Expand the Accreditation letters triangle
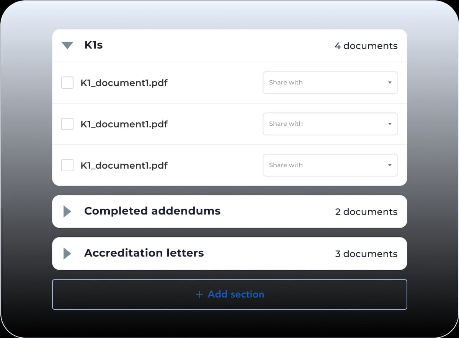Viewport: 459px width, 338px height. coord(67,253)
